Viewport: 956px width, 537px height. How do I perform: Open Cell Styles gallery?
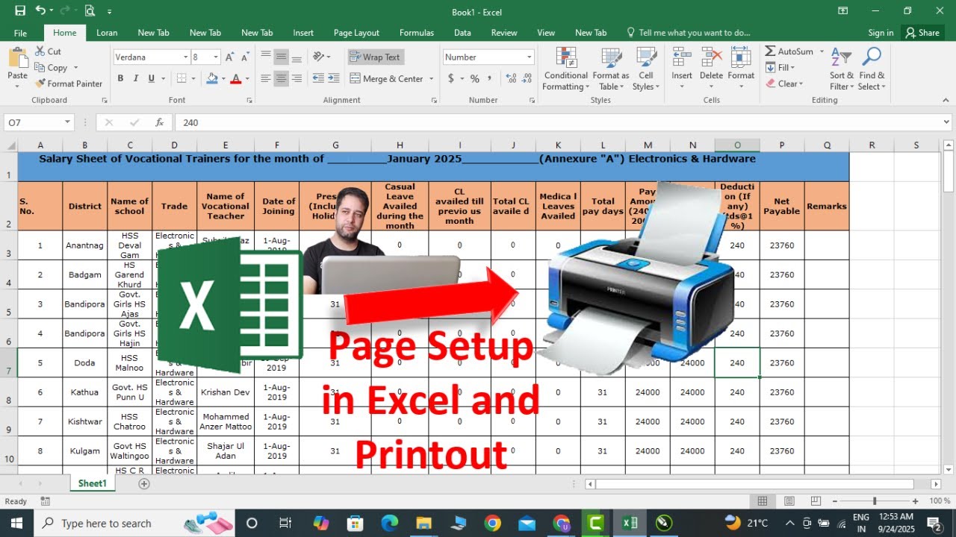(x=646, y=69)
